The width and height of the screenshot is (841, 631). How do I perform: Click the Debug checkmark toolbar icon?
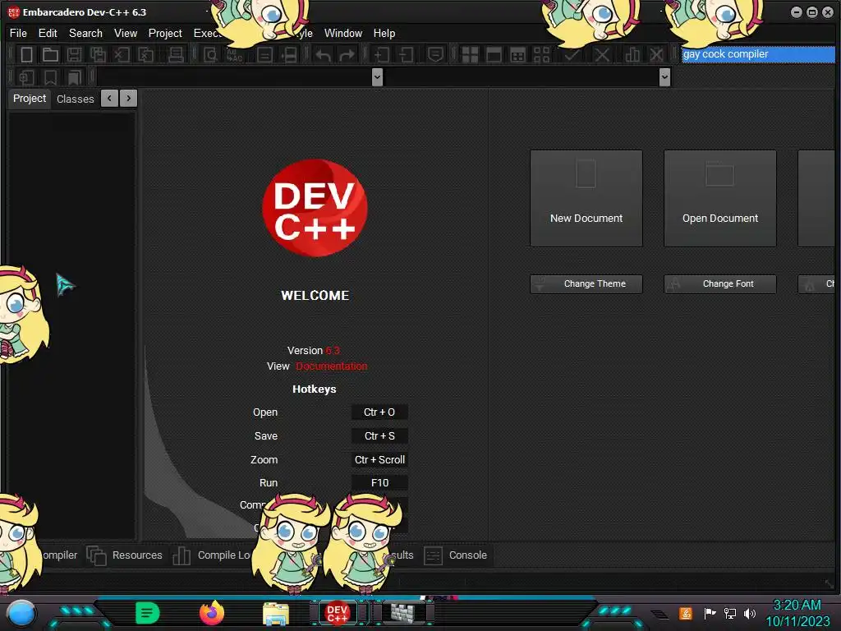[572, 55]
